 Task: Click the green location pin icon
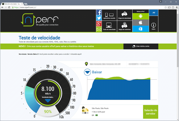click(x=86, y=64)
